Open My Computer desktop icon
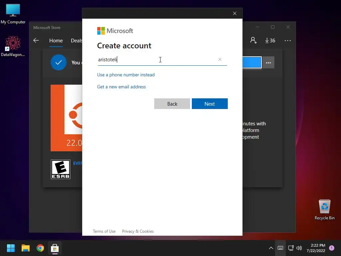The height and width of the screenshot is (256, 341). pyautogui.click(x=13, y=14)
